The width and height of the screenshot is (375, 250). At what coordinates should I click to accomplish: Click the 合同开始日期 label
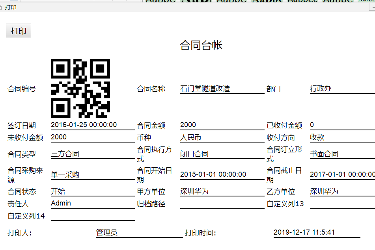click(x=155, y=175)
